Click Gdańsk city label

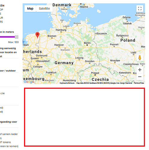pos(127,23)
